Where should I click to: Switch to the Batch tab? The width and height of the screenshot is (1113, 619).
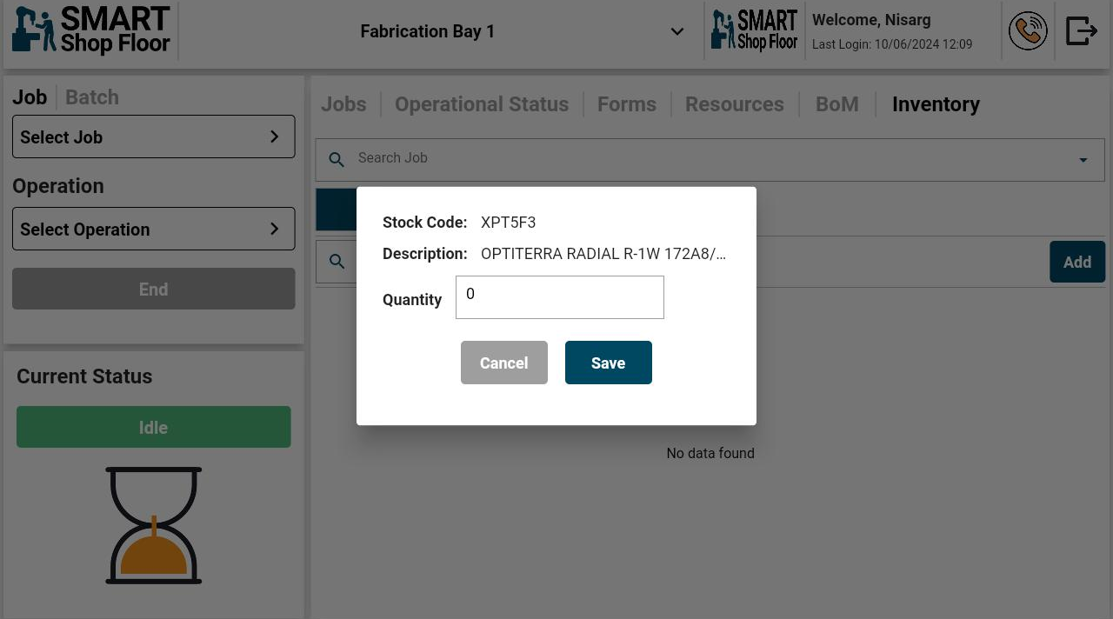tap(92, 97)
